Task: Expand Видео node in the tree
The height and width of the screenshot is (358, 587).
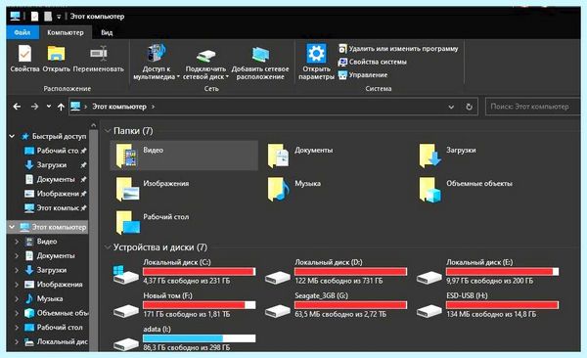Action: [x=17, y=242]
